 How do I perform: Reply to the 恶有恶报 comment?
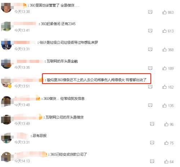[152, 143]
